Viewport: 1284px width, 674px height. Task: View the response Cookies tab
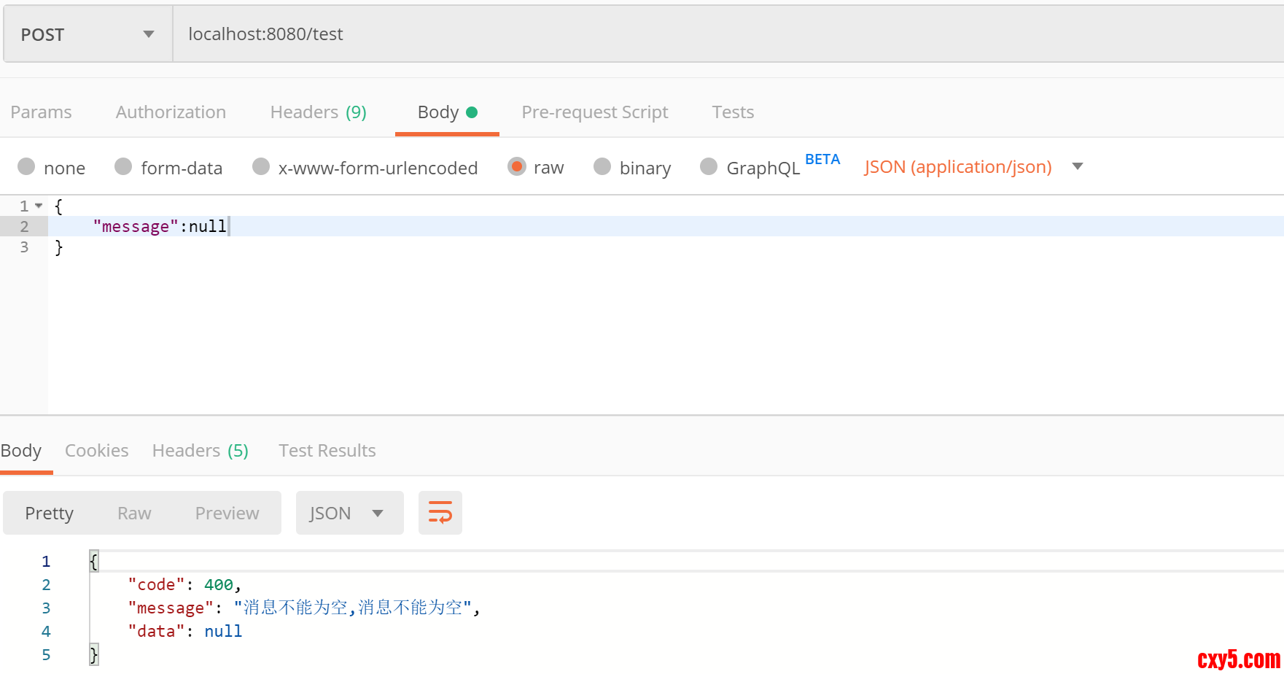coord(96,451)
